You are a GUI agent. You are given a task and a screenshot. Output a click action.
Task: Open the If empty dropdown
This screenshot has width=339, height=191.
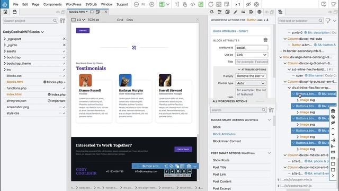coord(251,76)
